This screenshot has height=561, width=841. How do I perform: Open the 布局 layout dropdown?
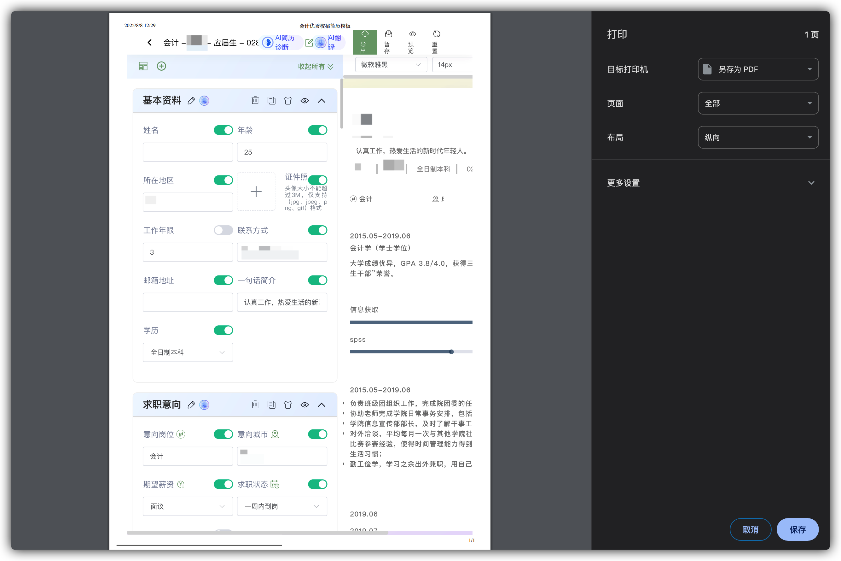tap(758, 137)
